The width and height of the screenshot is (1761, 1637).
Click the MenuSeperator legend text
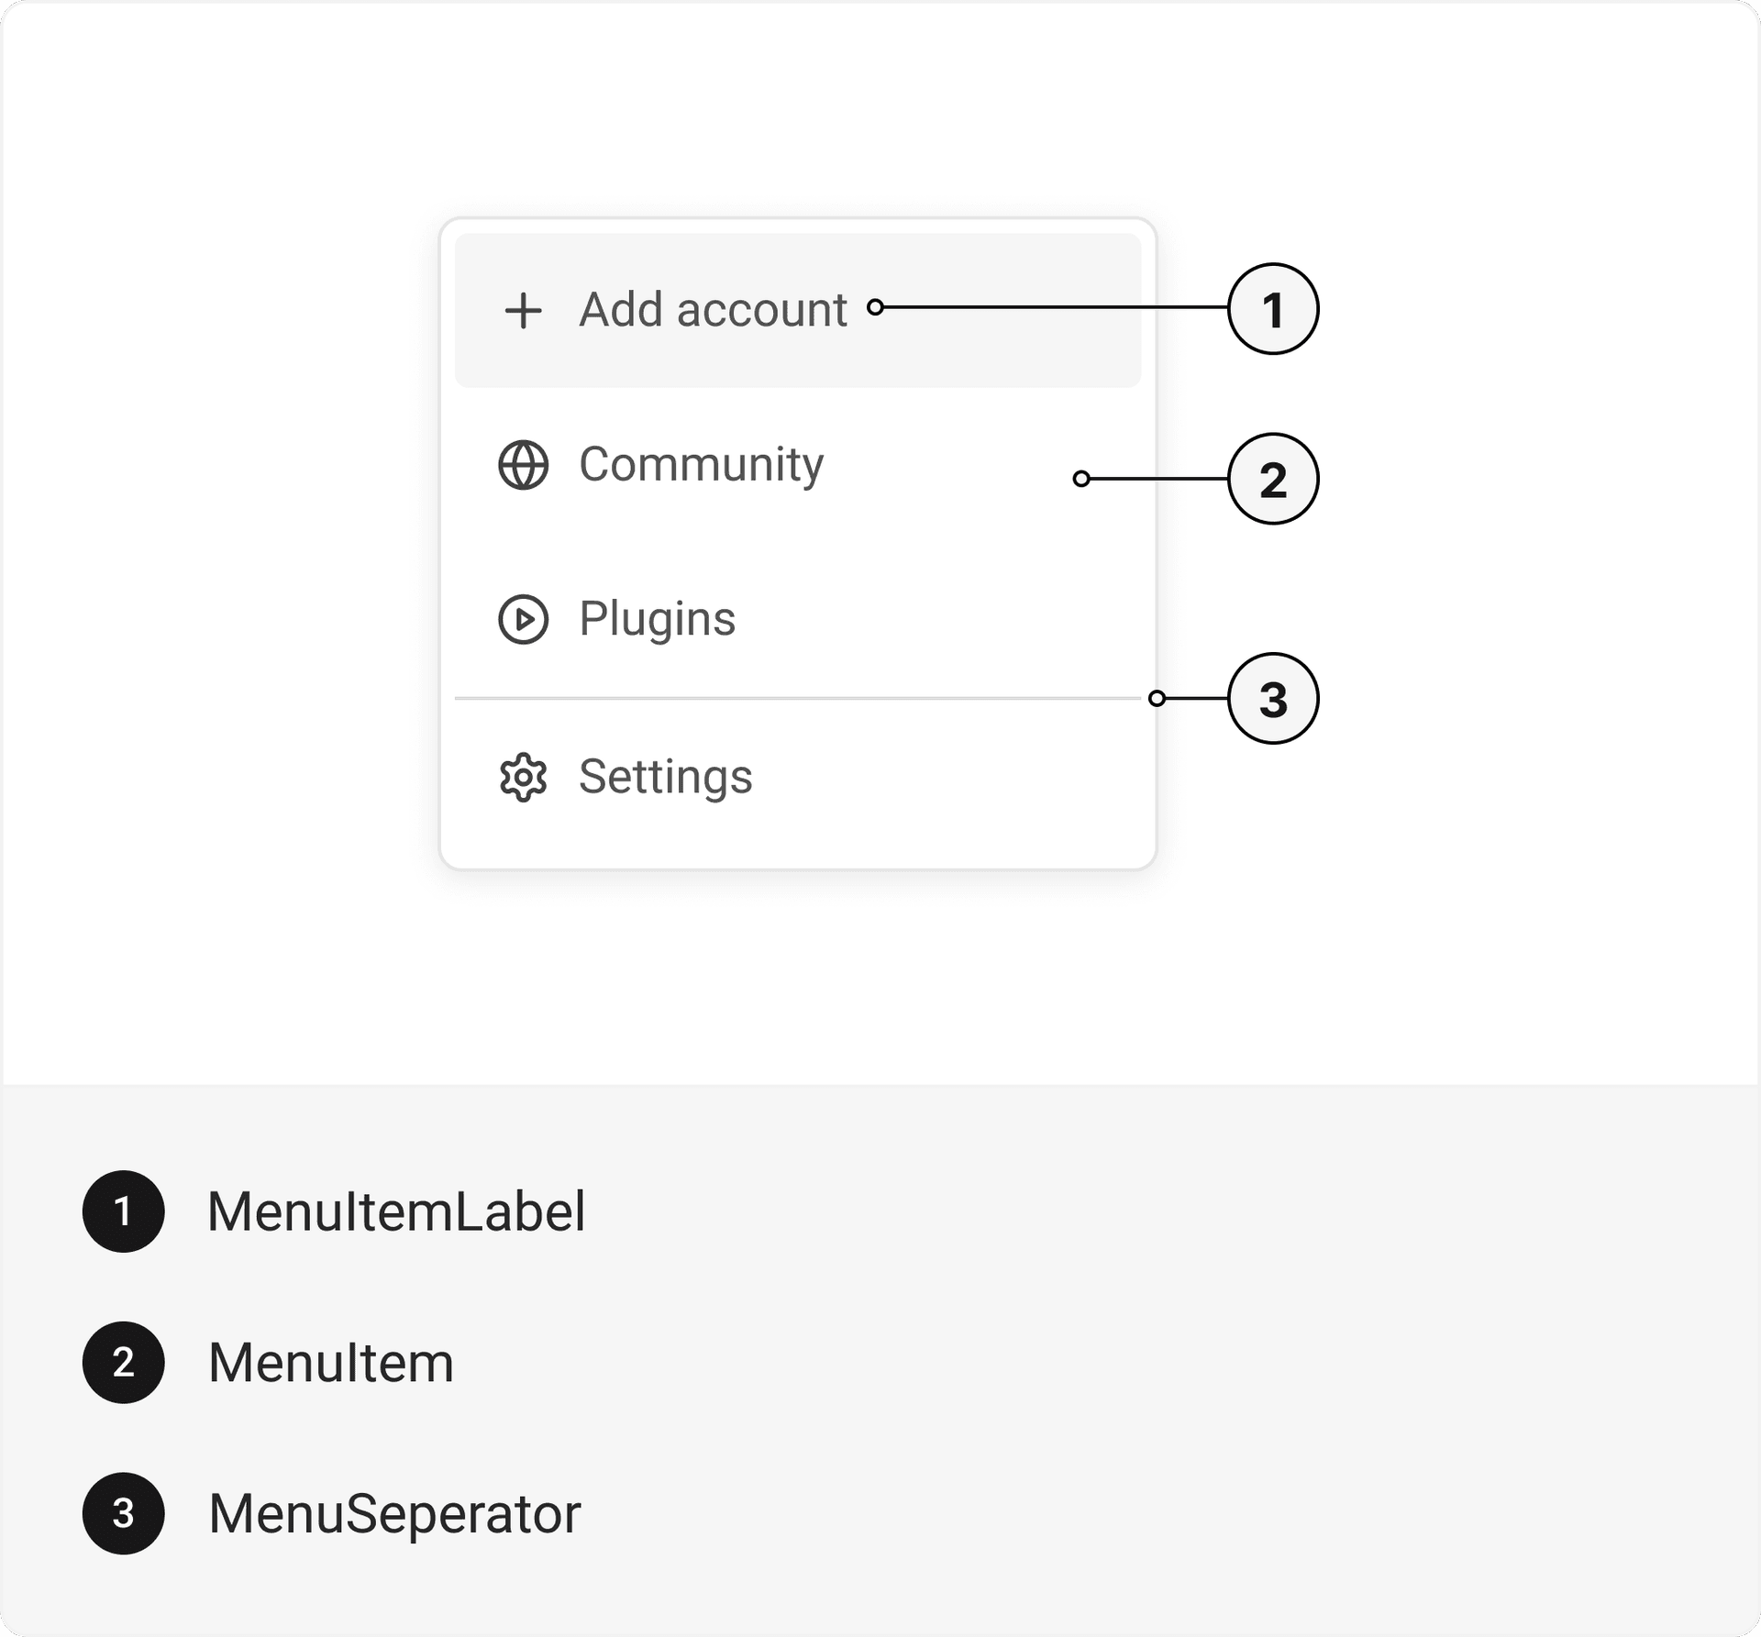coord(394,1513)
